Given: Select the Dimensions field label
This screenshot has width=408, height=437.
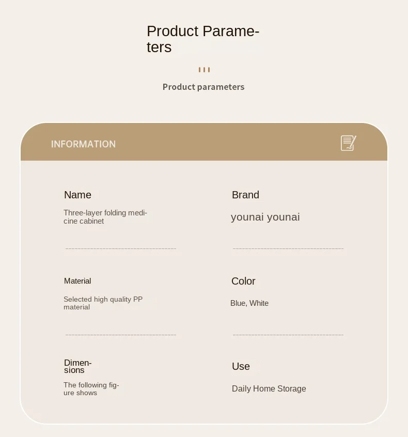Looking at the screenshot, I should (x=77, y=366).
